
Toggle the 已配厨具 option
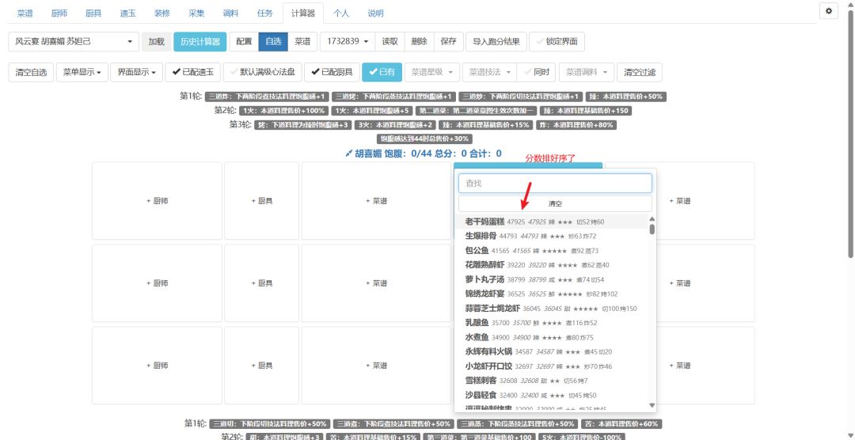click(332, 72)
